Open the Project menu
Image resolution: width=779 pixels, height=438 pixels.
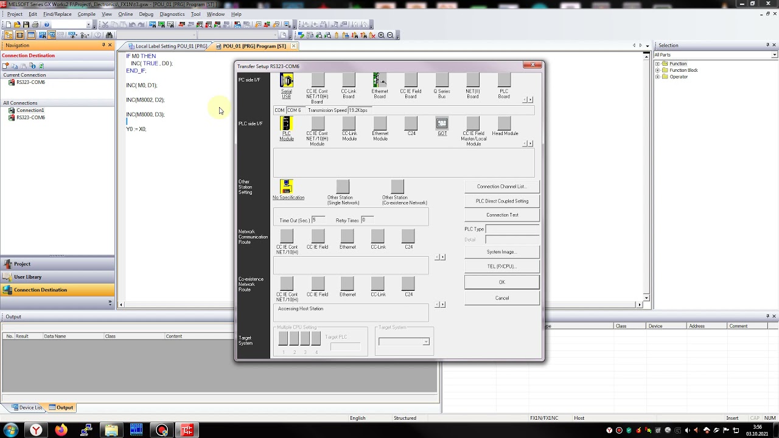pos(15,14)
